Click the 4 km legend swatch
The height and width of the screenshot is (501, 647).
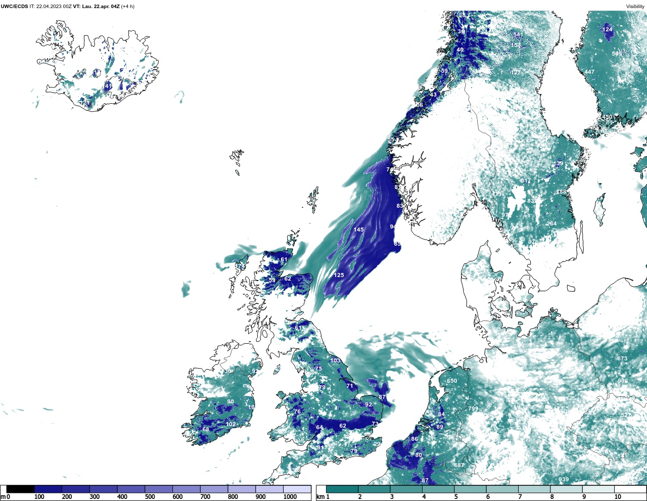438,489
